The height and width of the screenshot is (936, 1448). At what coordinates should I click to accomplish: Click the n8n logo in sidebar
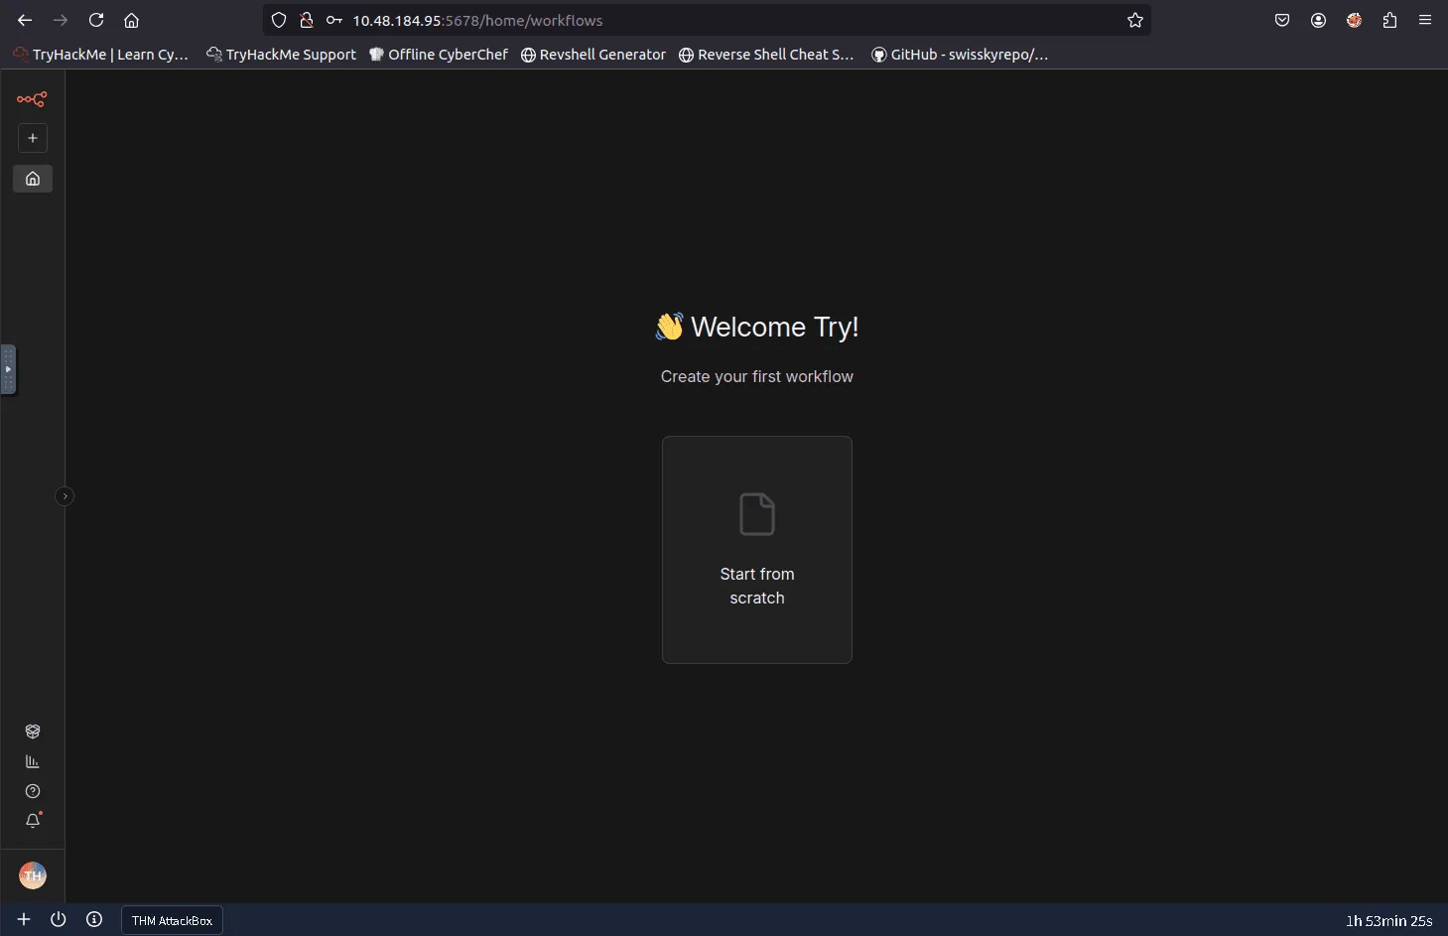pos(32,99)
